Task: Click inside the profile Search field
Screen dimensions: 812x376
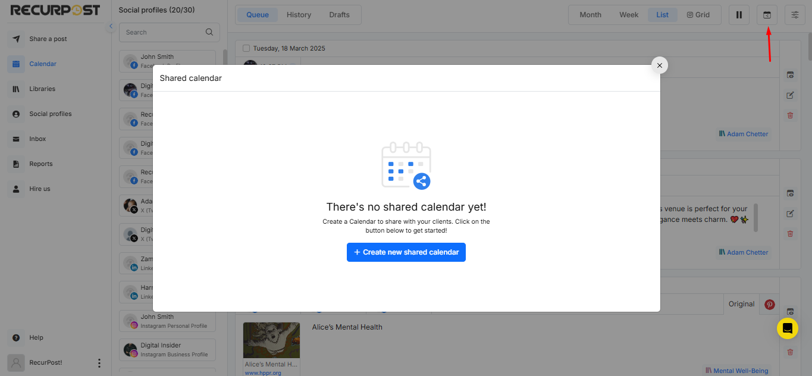Action: click(x=161, y=32)
